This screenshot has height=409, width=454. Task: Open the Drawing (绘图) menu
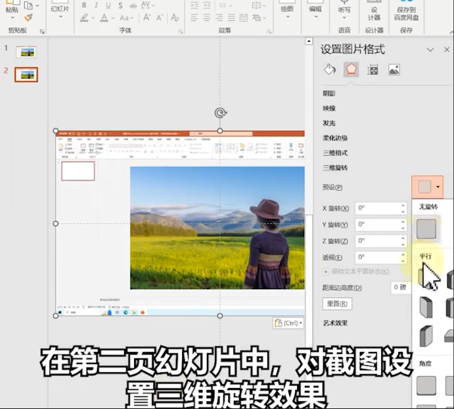point(287,10)
